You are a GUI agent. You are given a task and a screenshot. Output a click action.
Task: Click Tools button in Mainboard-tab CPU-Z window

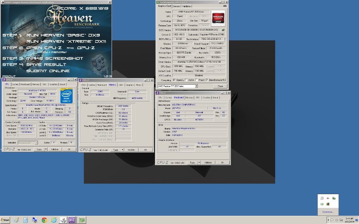tap(192, 162)
